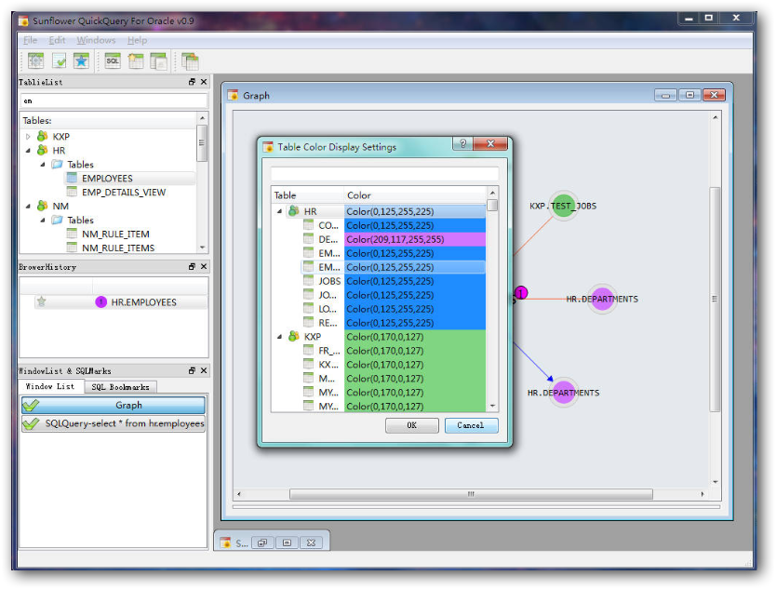The height and width of the screenshot is (589, 776).
Task: Click the Graph window horizontal scrollbar
Action: pos(471,494)
